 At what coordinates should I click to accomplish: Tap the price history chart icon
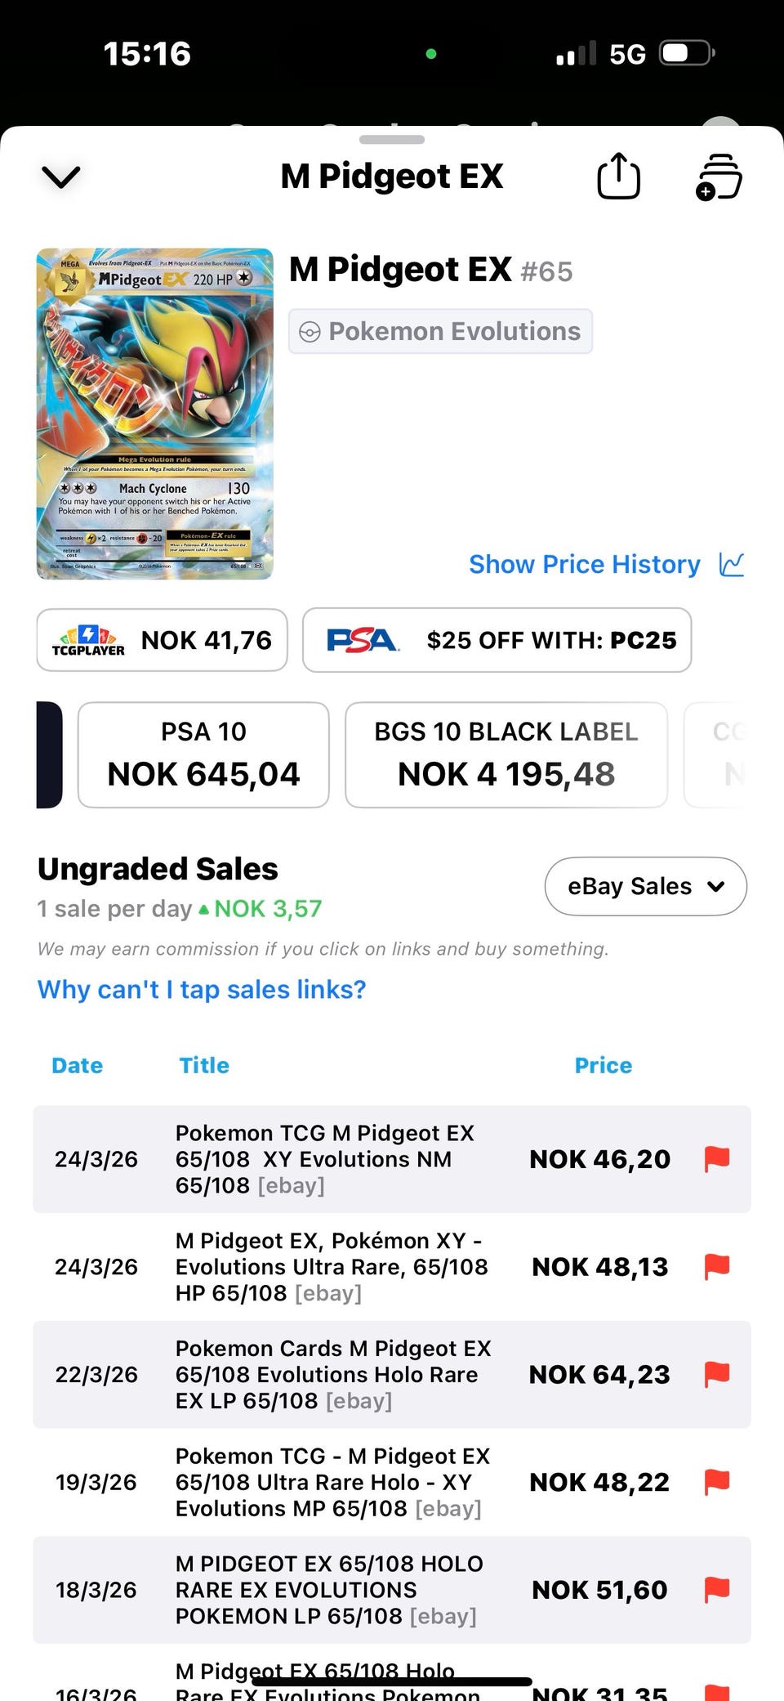(732, 564)
